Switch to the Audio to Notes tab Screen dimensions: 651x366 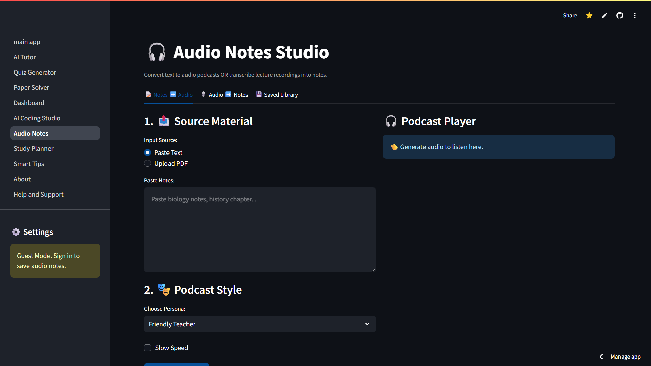(224, 95)
